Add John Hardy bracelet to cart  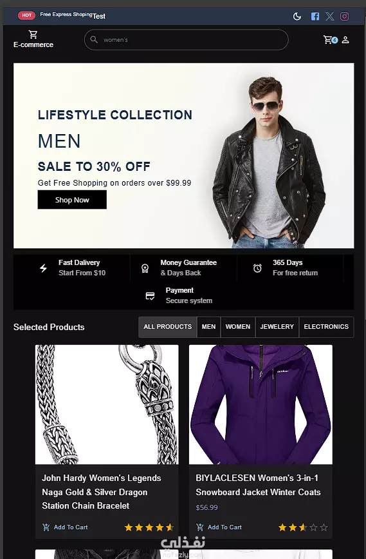click(x=65, y=527)
